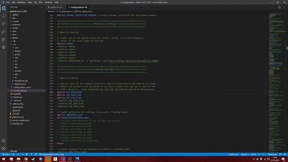Open the PlatformIO alien head icon

tap(4, 47)
